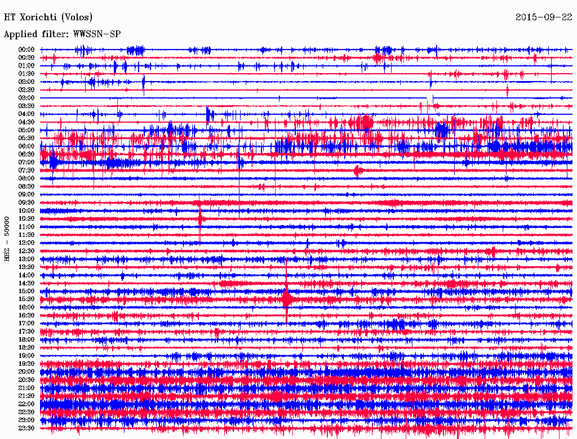Click the 14:00 time label
This screenshot has height=439, width=577.
[26, 275]
